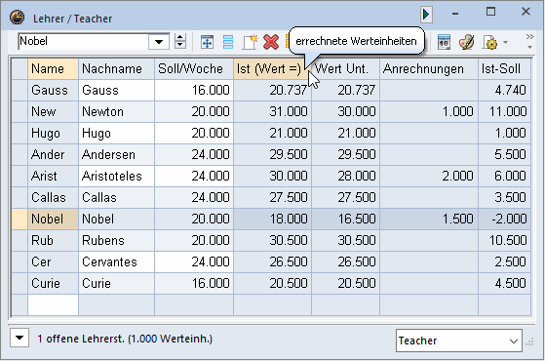Screen dimensions: 545x361
Task: Select Hugo in the Nachname column
Action: click(x=116, y=134)
